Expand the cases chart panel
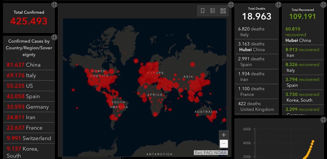Viewport: 327px width, 159px height. tap(323, 120)
